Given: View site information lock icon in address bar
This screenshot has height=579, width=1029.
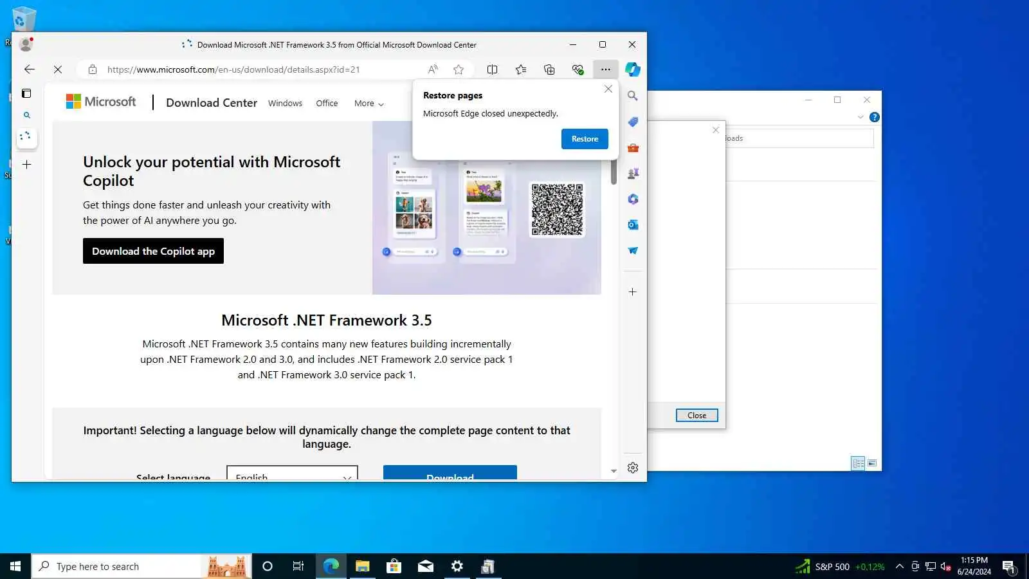Looking at the screenshot, I should pyautogui.click(x=93, y=69).
